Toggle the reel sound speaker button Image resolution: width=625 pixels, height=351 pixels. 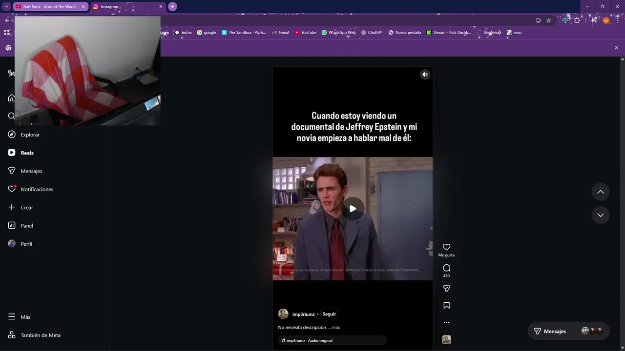coord(425,75)
